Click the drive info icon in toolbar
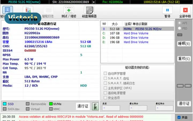The width and height of the screenshot is (193, 121). coord(8,10)
